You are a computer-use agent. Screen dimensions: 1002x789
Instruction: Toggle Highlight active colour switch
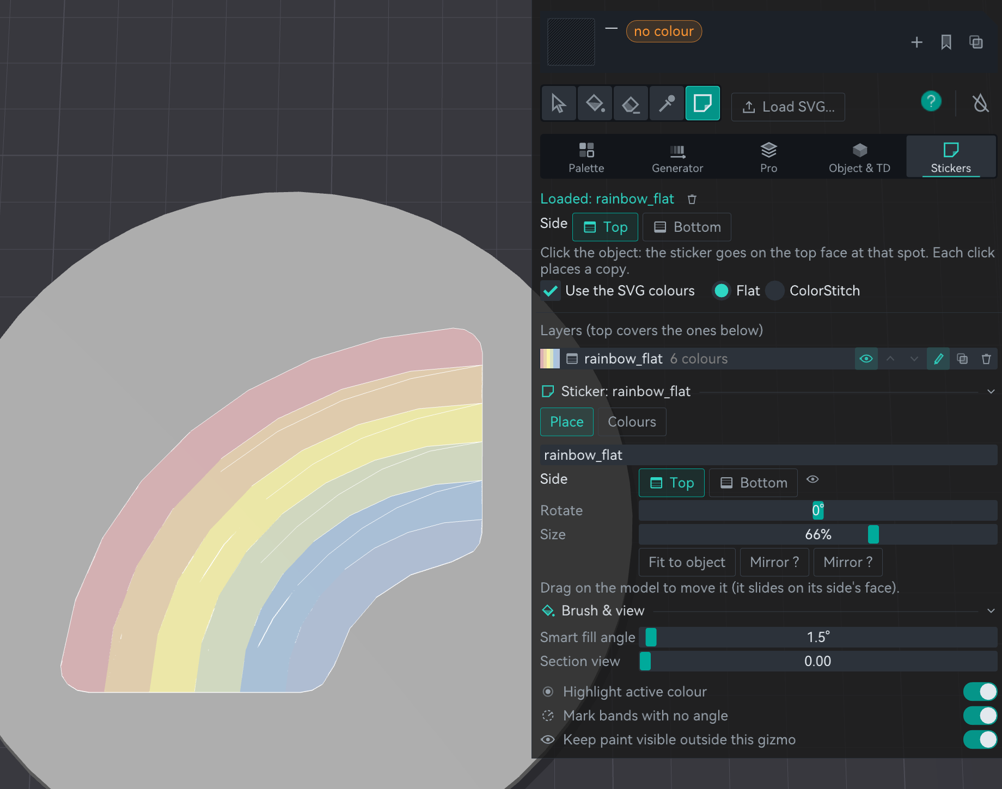980,692
